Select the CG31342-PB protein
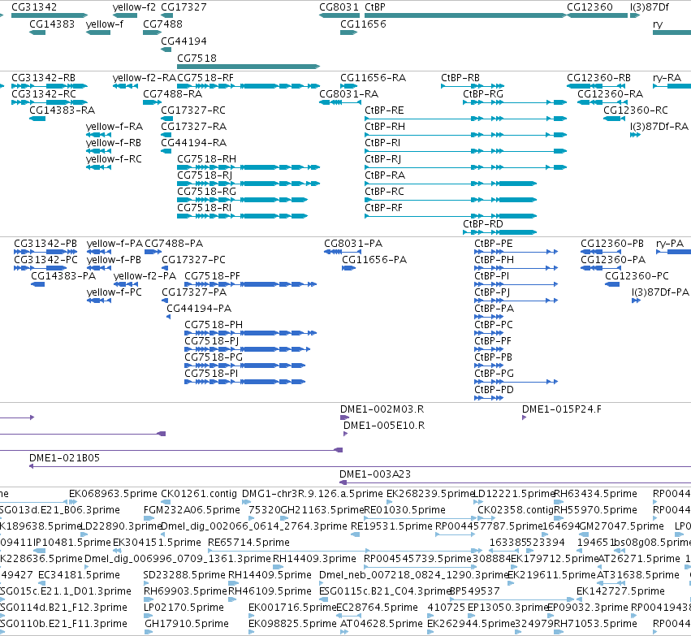Screen dimensions: 691x636 (x=45, y=252)
